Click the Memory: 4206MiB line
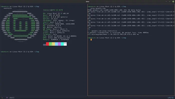This screenshot has width=175, height=99. tap(56, 39)
